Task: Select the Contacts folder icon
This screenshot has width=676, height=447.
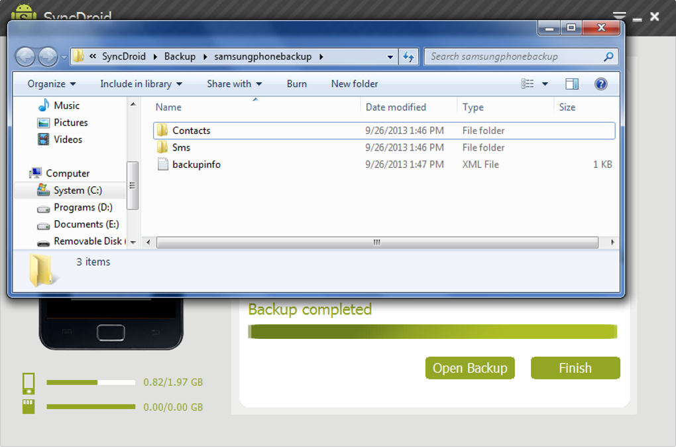Action: click(162, 130)
